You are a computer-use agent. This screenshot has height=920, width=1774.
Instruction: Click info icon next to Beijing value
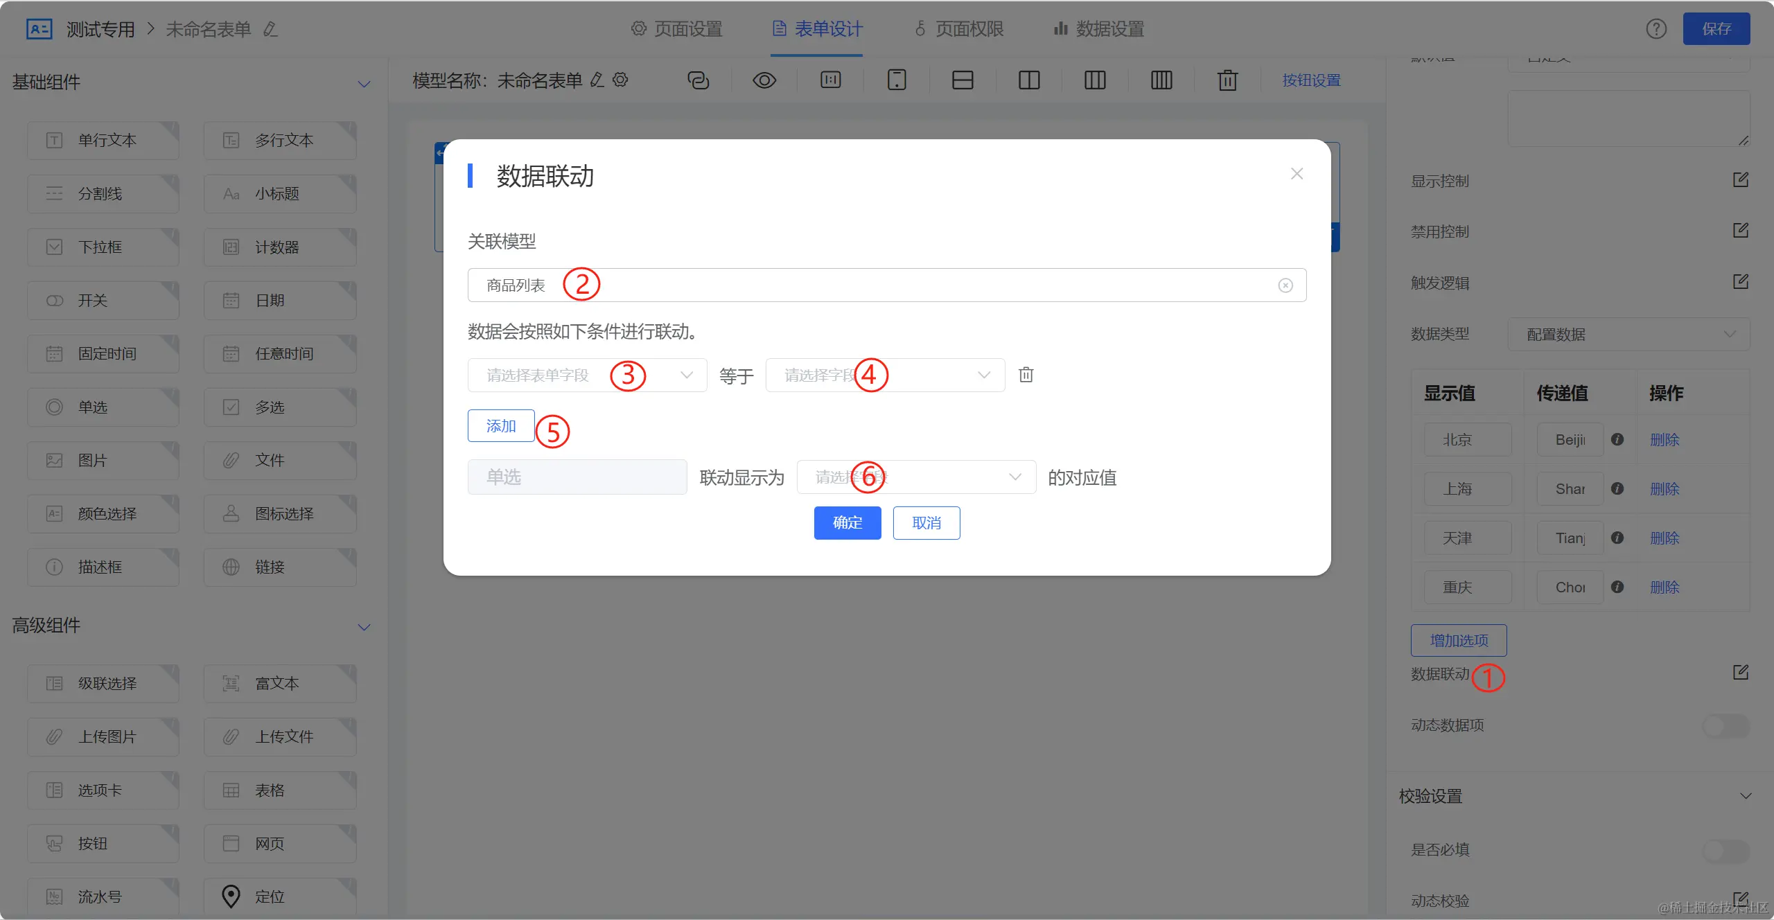[1617, 439]
